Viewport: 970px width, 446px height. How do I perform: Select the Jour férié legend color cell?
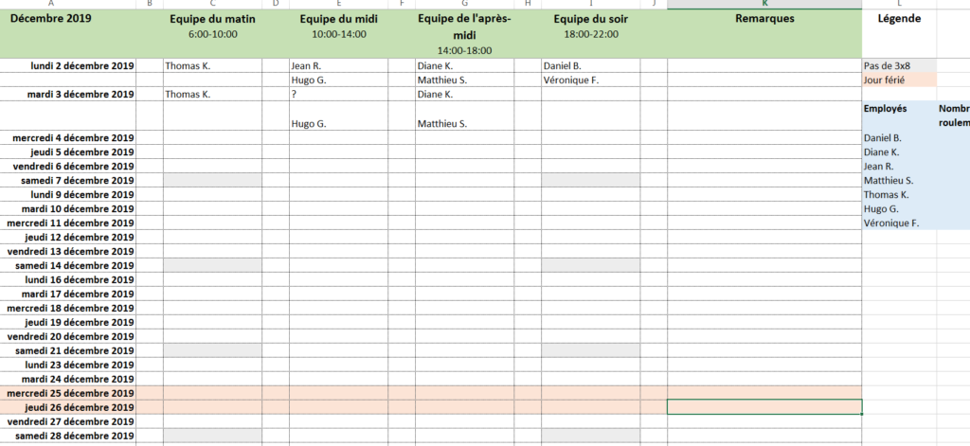tap(900, 80)
